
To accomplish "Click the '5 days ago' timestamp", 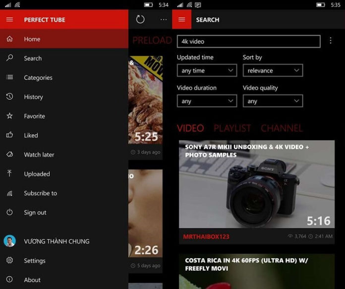I will pyautogui.click(x=149, y=265).
